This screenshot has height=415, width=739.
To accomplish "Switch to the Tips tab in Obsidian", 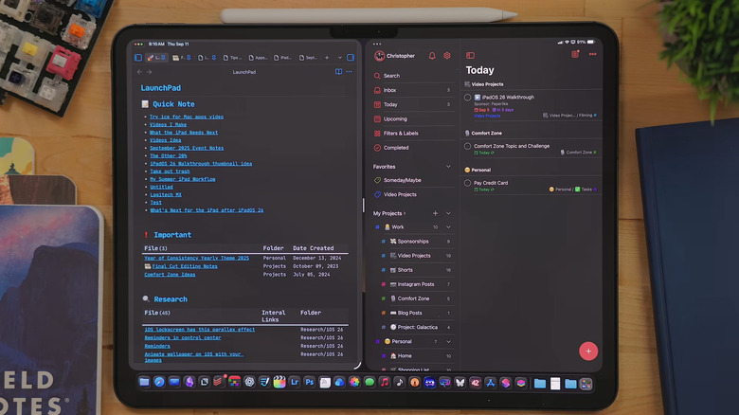I will coord(232,58).
